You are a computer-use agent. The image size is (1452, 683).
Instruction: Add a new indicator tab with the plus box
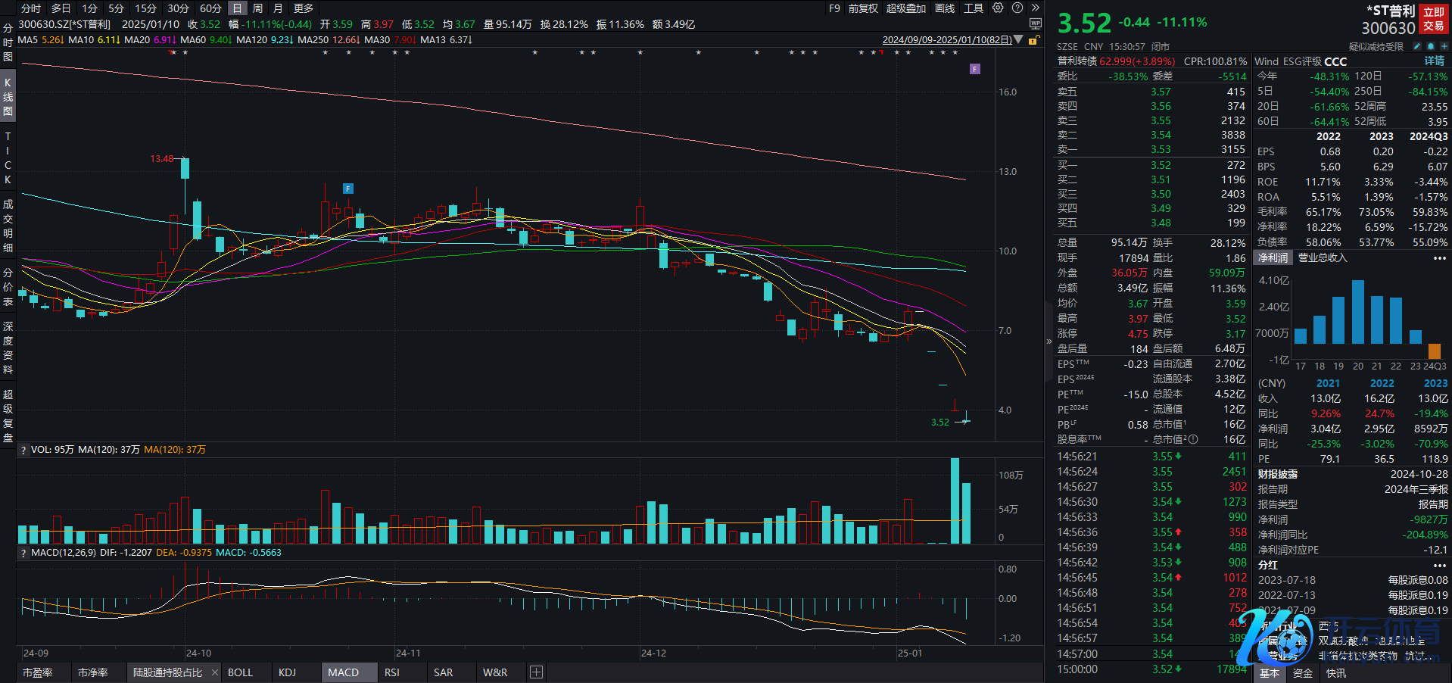tap(536, 672)
